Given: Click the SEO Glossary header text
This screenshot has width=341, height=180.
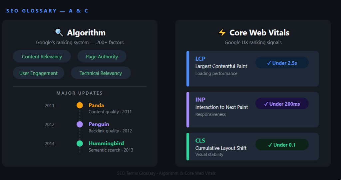Looking at the screenshot, I should pyautogui.click(x=47, y=11).
